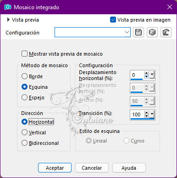Choose Vertical direction option
Screen dimensions: 177x178
24,132
